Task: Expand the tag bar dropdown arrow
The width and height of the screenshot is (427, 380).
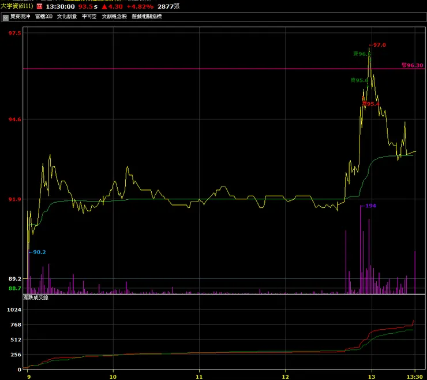Action: [5, 18]
